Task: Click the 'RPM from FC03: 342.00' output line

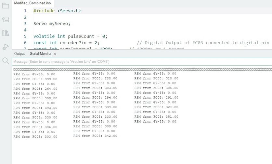Action: pos(95,136)
